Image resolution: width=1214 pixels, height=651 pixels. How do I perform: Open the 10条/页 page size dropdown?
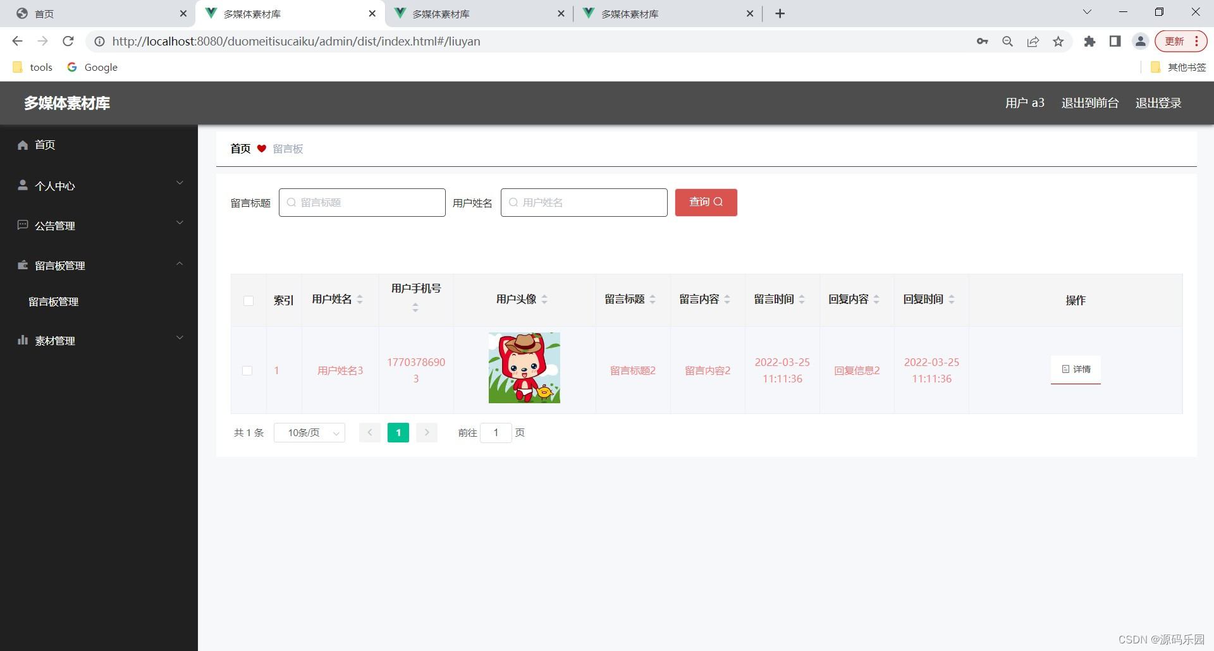click(309, 432)
